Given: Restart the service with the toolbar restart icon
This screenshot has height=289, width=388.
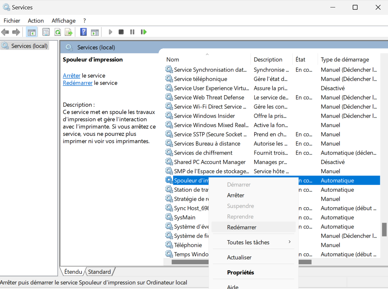Looking at the screenshot, I should click(143, 32).
